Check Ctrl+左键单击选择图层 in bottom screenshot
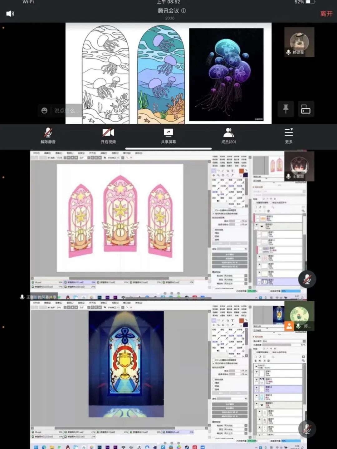The image size is (337, 449). [x=213, y=360]
